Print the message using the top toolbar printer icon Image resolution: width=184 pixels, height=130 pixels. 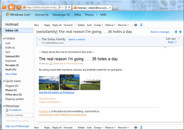pyautogui.click(x=136, y=25)
